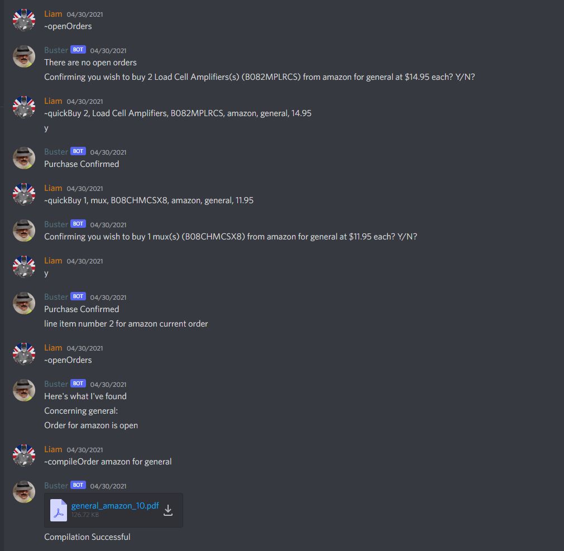Open Liam's profile from the compileOrder username

pos(53,449)
